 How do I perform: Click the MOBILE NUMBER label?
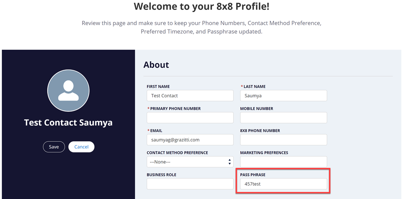click(257, 109)
